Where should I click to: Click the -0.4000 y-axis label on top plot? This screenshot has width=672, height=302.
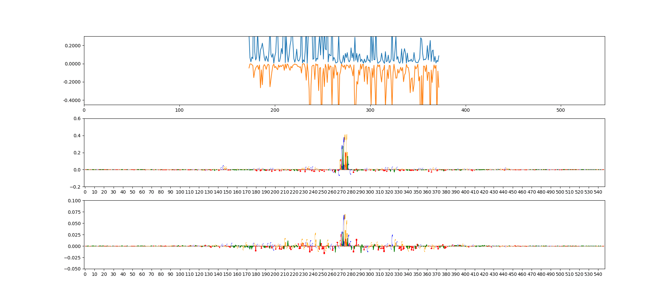click(72, 100)
